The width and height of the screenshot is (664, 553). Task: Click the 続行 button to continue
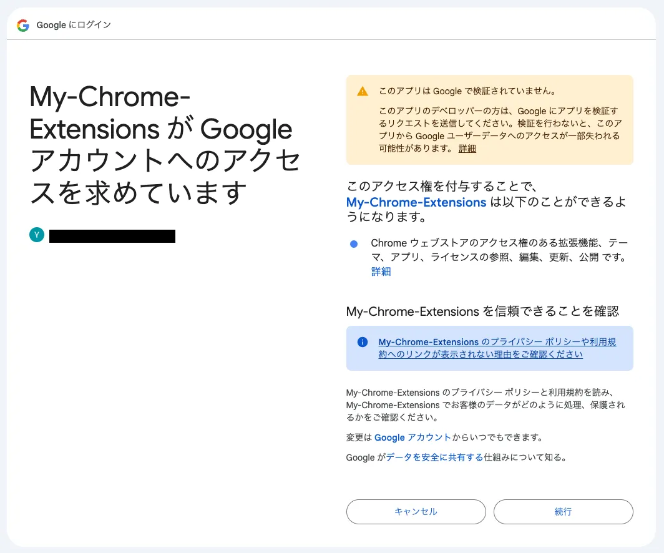(563, 512)
